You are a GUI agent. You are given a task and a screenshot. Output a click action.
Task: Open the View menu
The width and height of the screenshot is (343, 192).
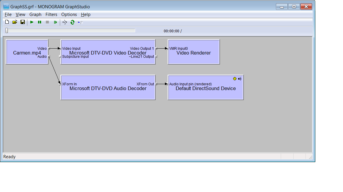point(21,15)
